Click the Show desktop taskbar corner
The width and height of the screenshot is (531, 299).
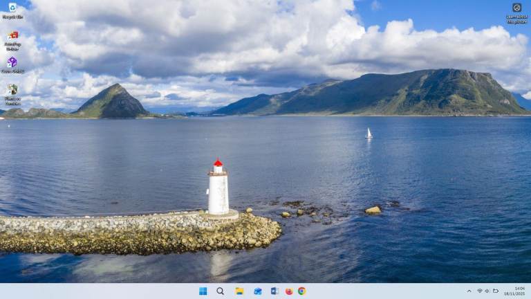(x=530, y=291)
